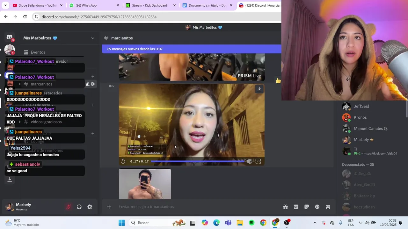Close the WhatsApp browser tab
This screenshot has height=229, width=408.
click(118, 5)
